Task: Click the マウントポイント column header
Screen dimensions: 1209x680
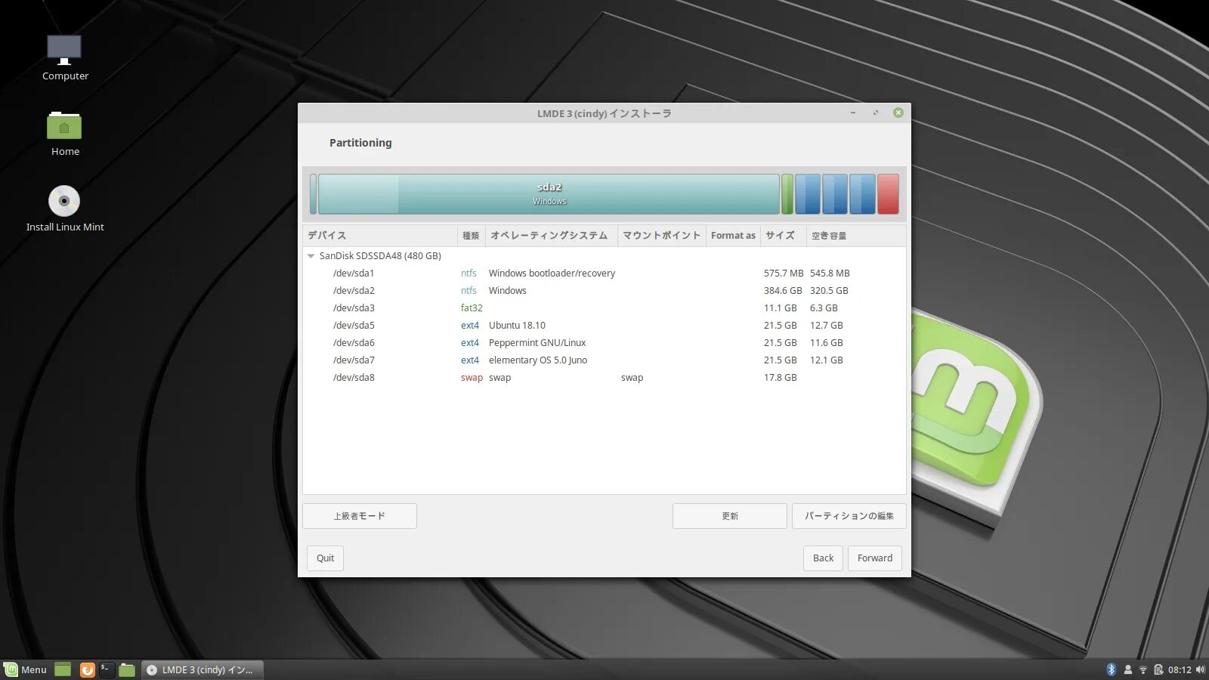Action: click(662, 236)
